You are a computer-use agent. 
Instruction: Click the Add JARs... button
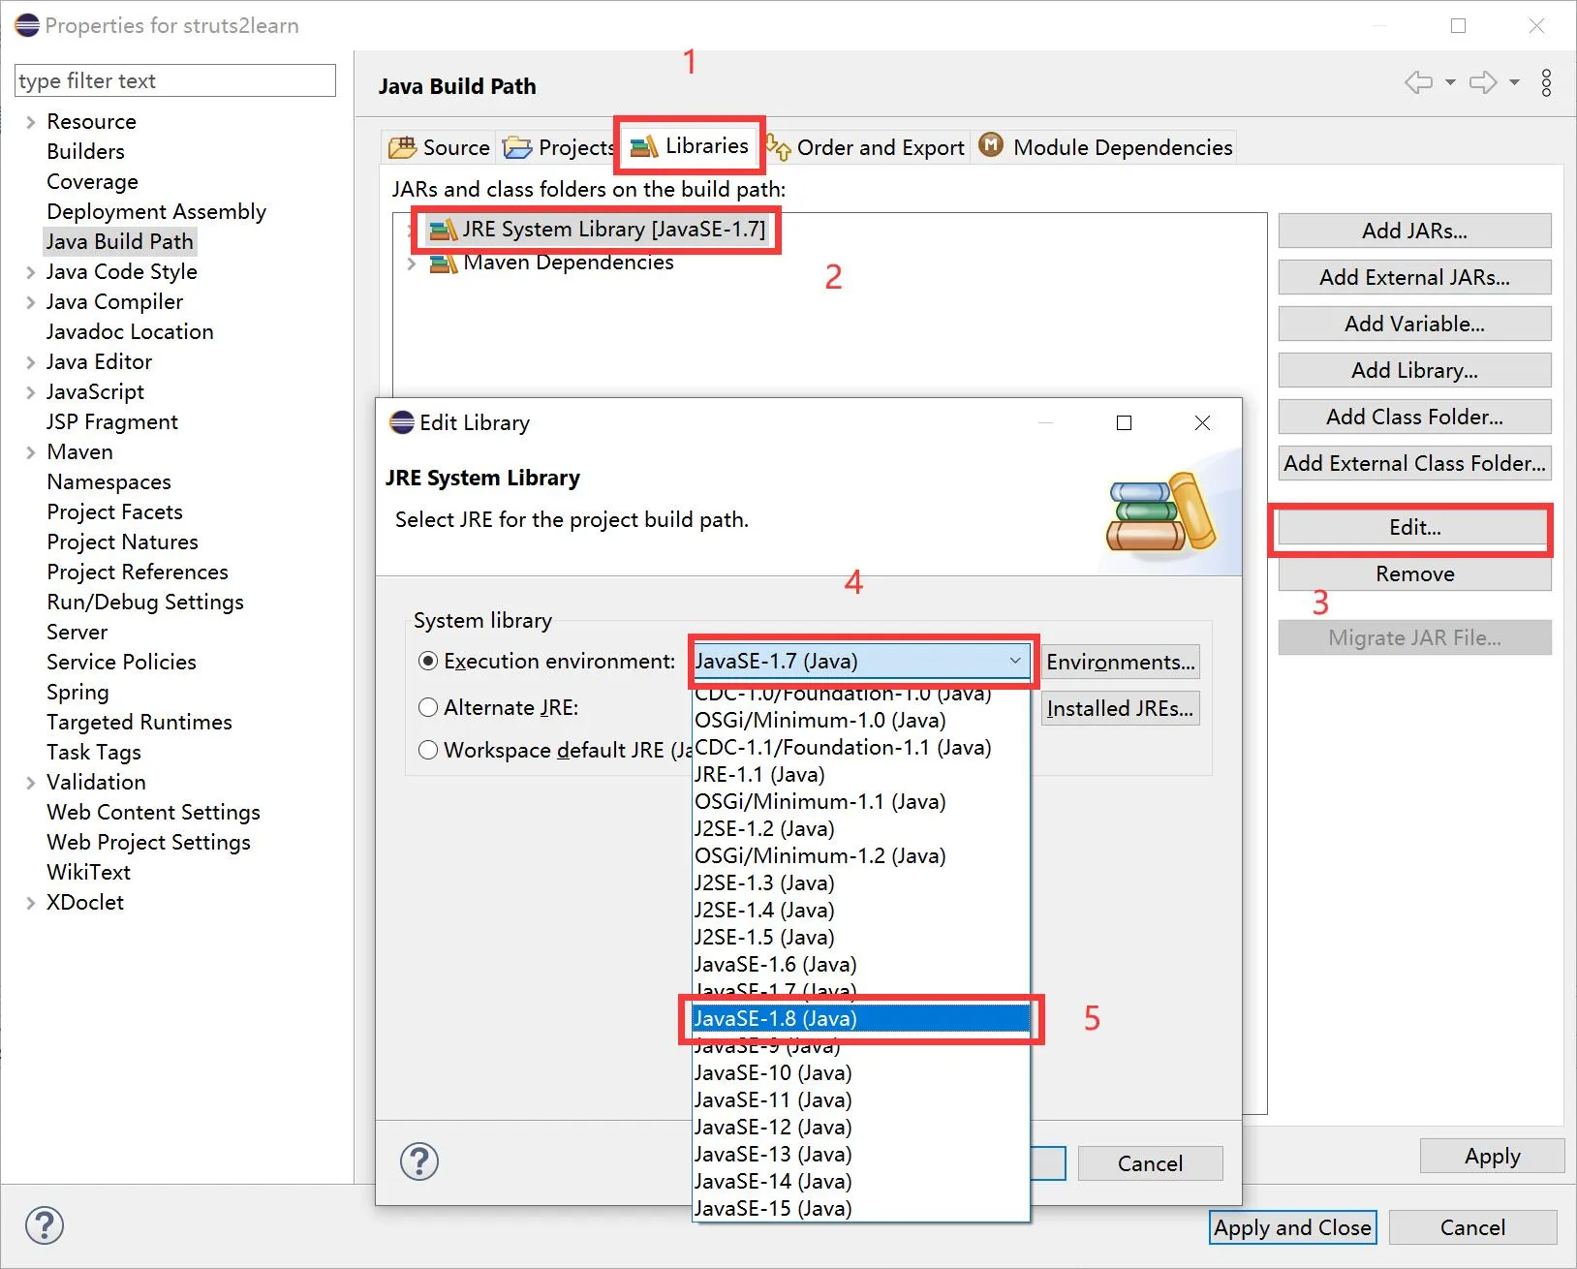pos(1414,231)
